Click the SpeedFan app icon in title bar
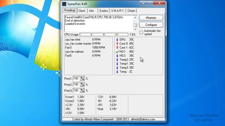Viewport: 225px width, 126px height. coord(64,4)
